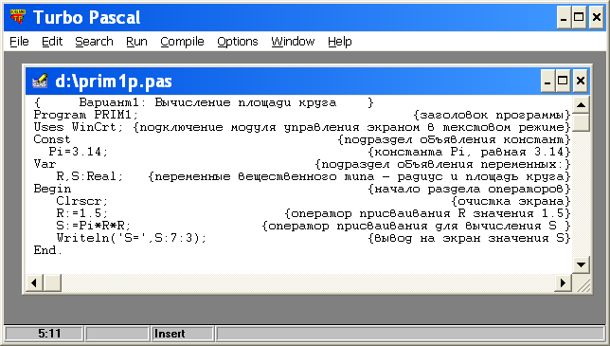Image resolution: width=610 pixels, height=346 pixels.
Task: Minimize the d:\prim1p.pas editor window
Action: pyautogui.click(x=547, y=81)
